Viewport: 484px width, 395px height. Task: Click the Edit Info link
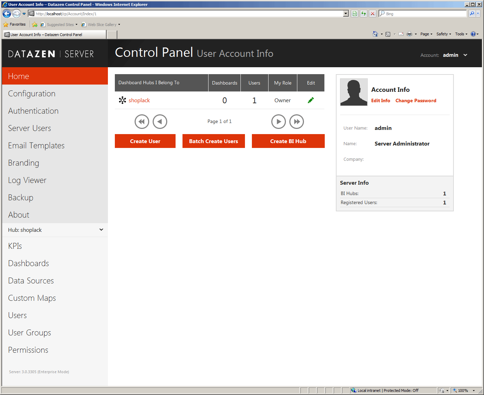coord(381,100)
